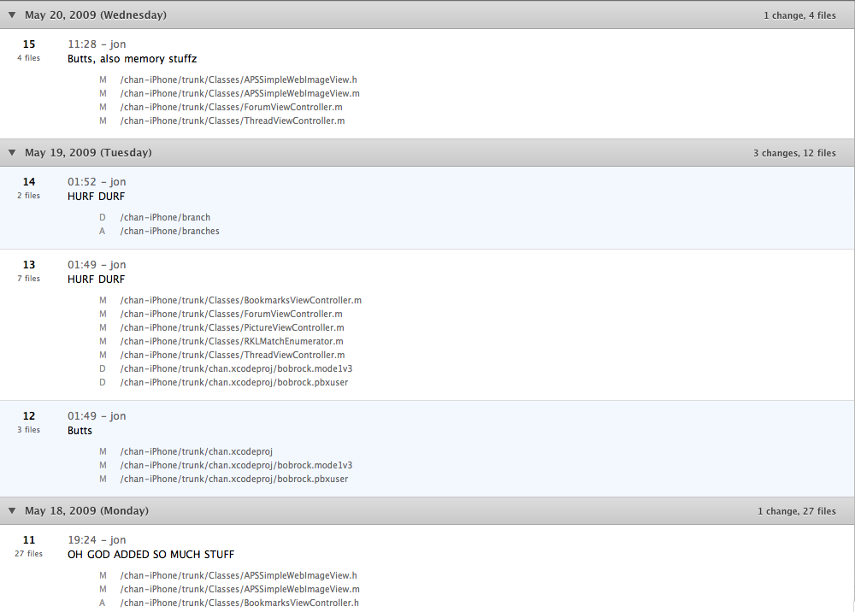Click the '1 change, 27 files' summary
Screen dimensions: 855x612
click(796, 511)
